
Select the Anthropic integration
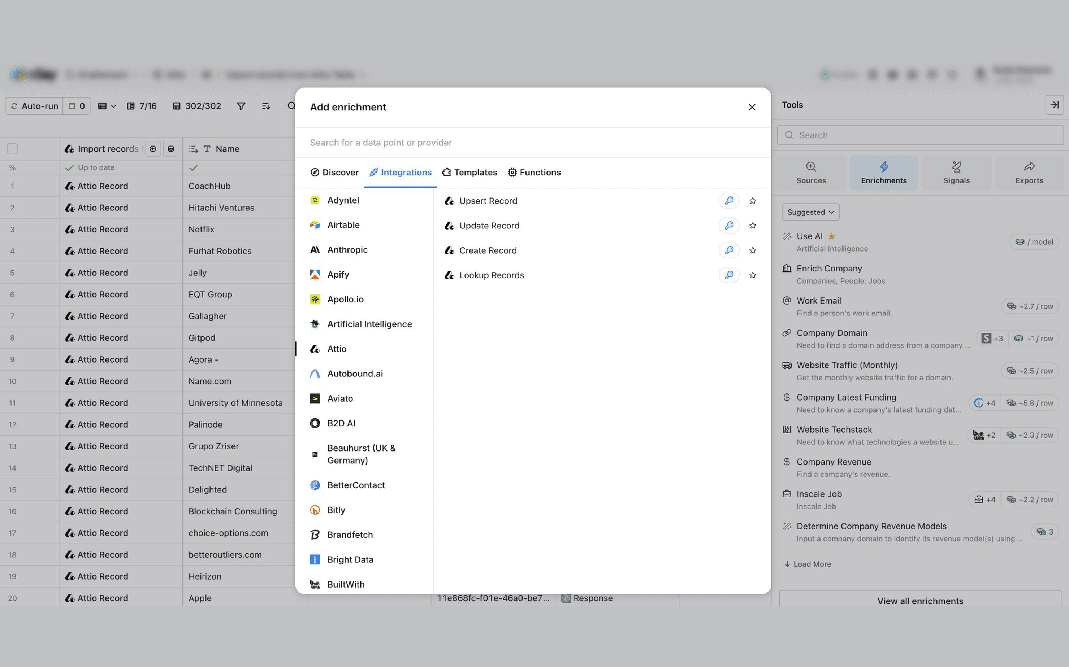347,250
